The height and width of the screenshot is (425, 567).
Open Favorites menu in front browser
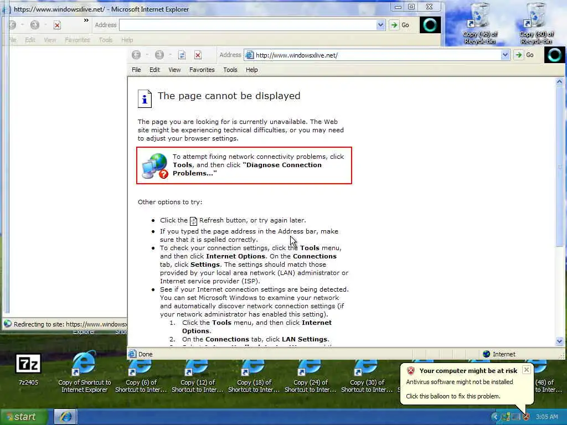202,70
